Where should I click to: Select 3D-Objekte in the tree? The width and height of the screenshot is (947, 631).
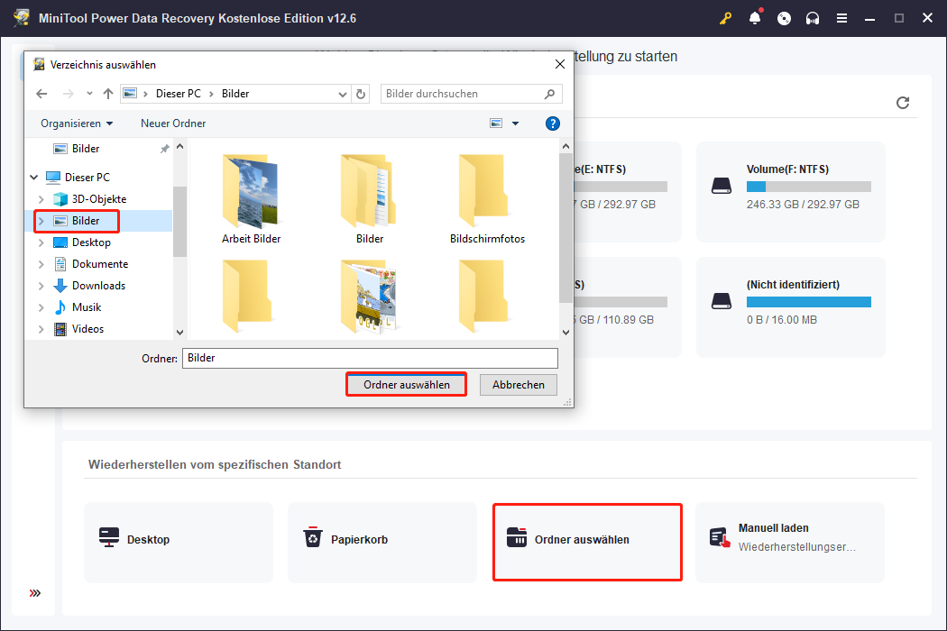pyautogui.click(x=99, y=199)
